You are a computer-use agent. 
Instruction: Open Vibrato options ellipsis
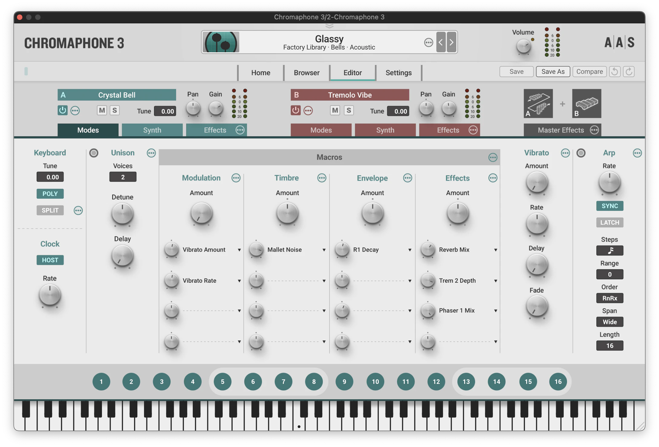[x=565, y=153]
